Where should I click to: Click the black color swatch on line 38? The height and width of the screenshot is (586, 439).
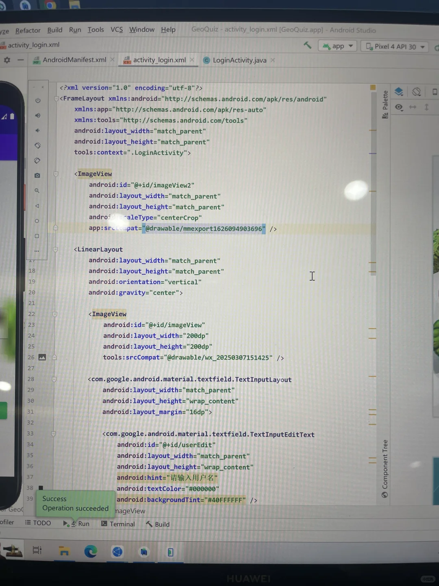[x=41, y=488]
